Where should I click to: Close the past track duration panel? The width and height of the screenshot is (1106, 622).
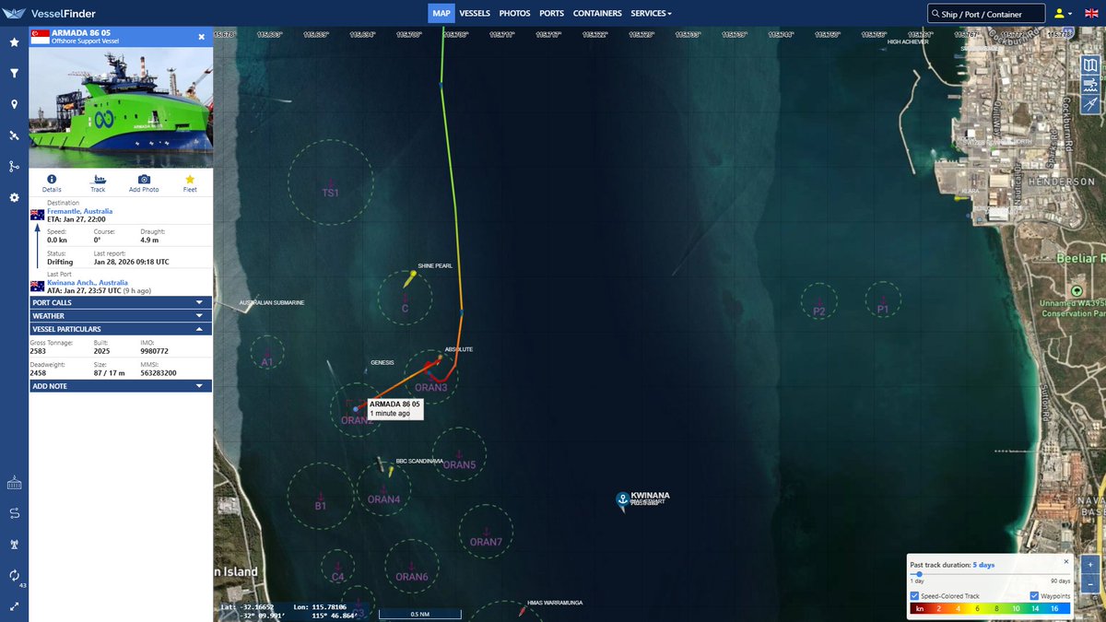pyautogui.click(x=1066, y=561)
